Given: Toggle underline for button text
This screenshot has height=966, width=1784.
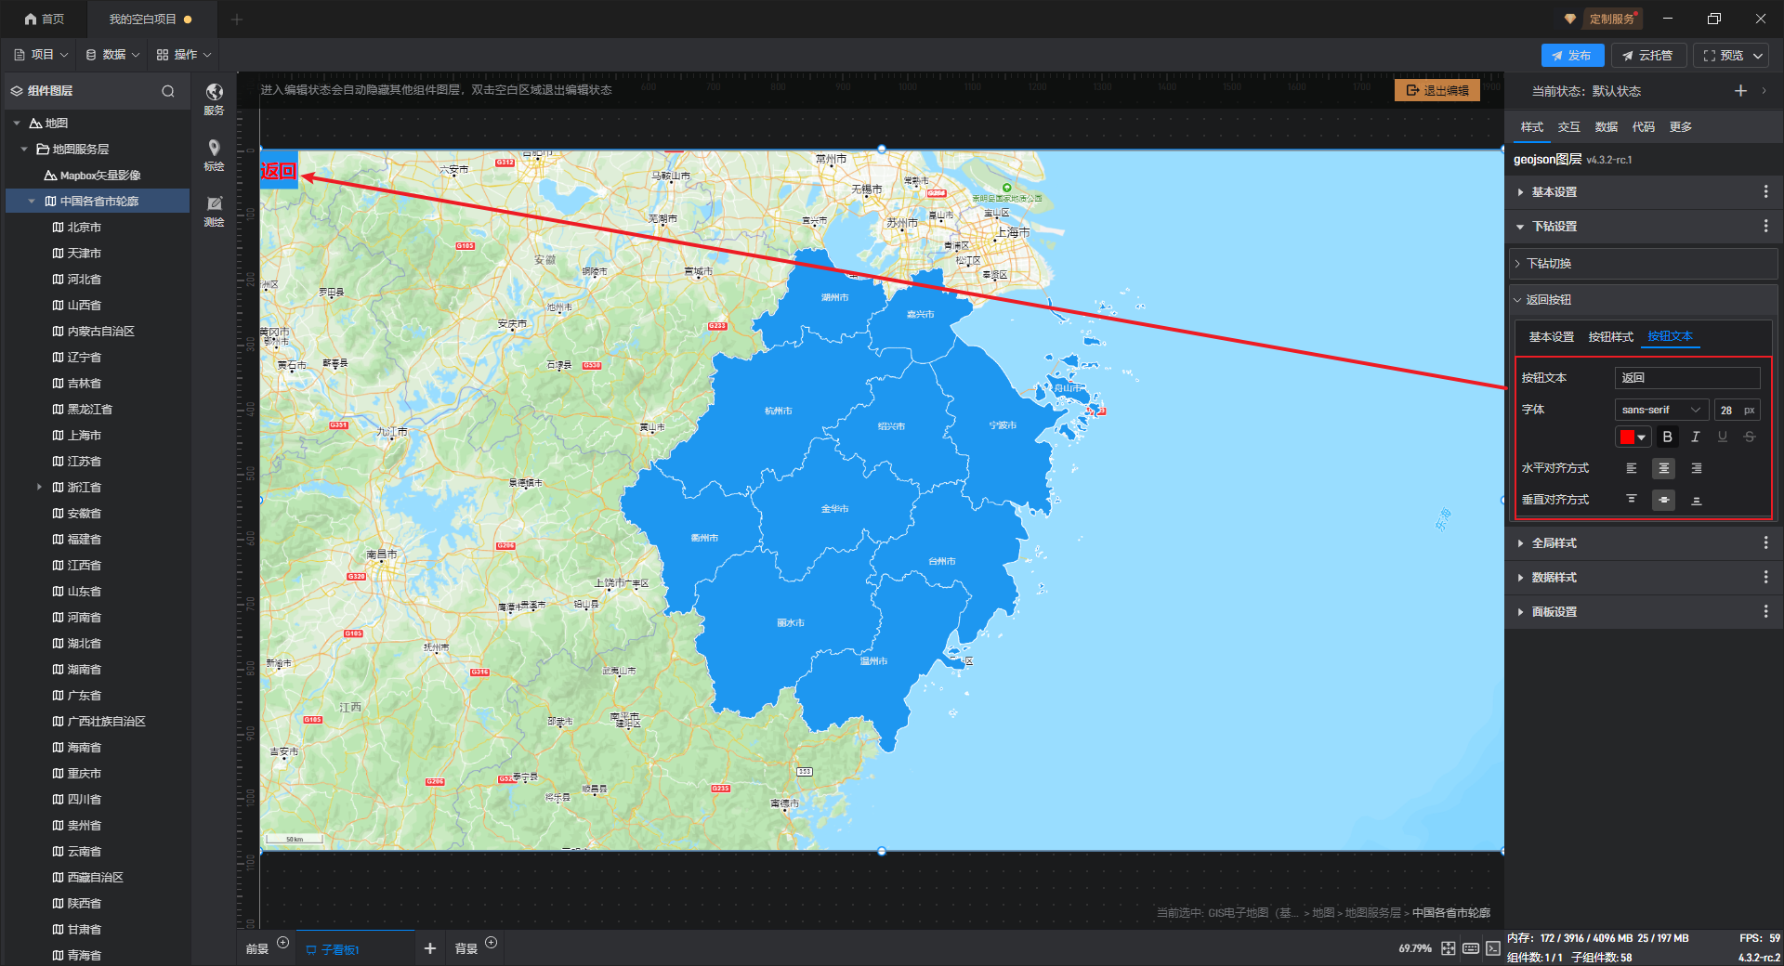Looking at the screenshot, I should 1723,437.
